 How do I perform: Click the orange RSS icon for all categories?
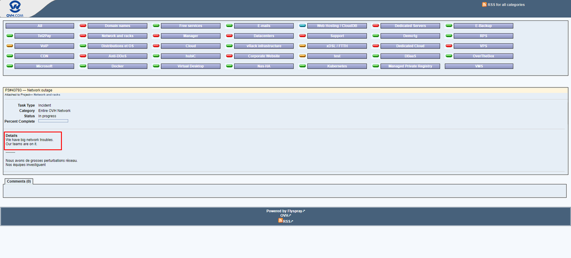click(484, 4)
